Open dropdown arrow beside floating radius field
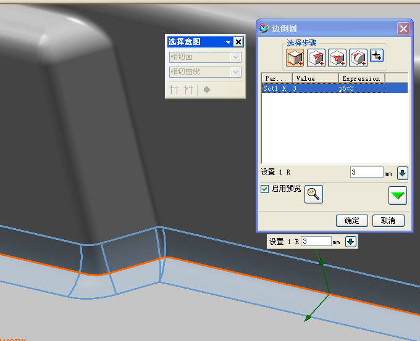This screenshot has height=341, width=420. tap(351, 242)
